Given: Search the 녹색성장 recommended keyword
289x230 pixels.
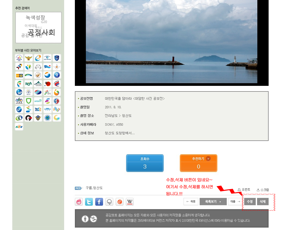Looking at the screenshot, I should (x=35, y=18).
